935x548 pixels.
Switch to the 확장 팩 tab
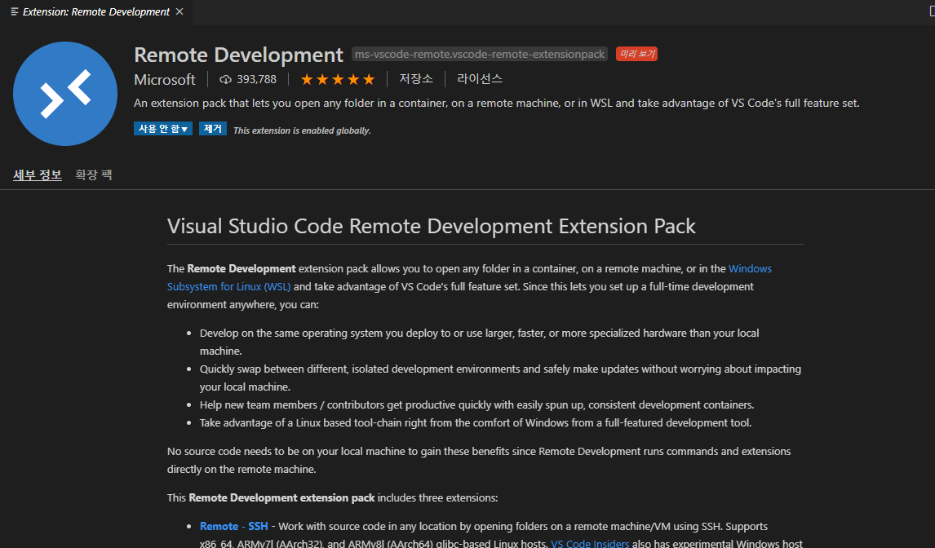coord(94,175)
